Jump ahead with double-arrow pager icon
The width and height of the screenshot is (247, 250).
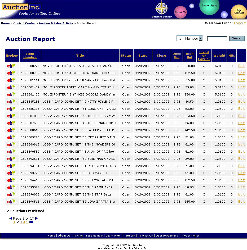32,222
